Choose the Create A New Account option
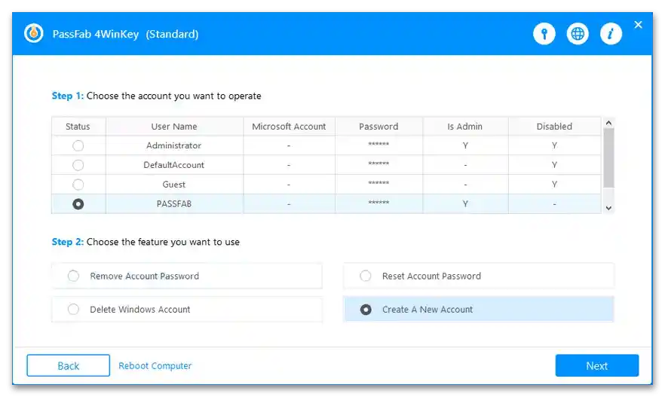This screenshot has width=665, height=397. coord(478,310)
